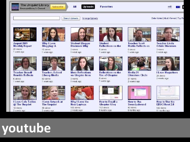
Task: Focus the search uploads text field
Action: (x=37, y=18)
